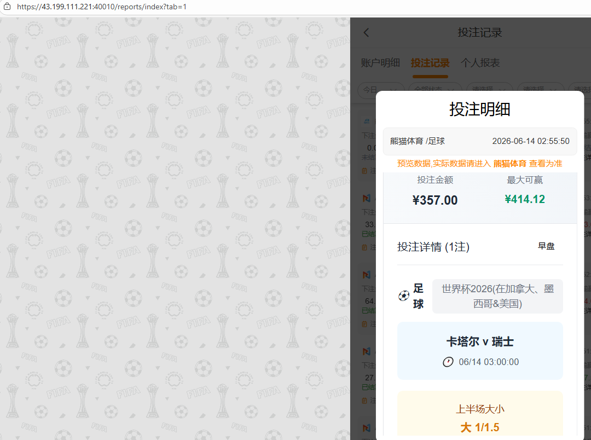The height and width of the screenshot is (440, 591).
Task: Click the bet amount ¥357.00
Action: pyautogui.click(x=435, y=200)
